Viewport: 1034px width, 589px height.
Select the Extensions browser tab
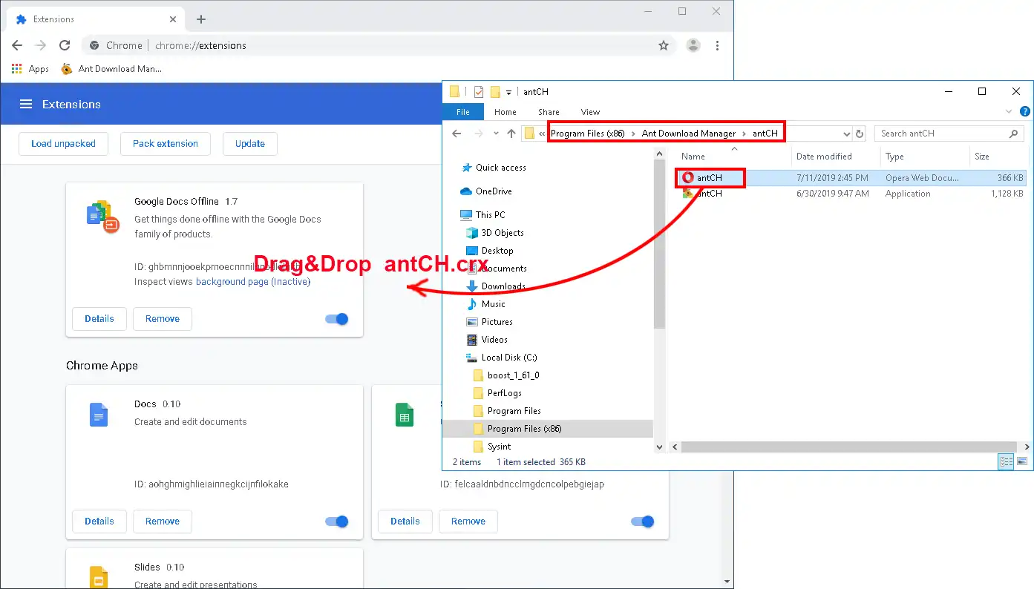(x=94, y=19)
